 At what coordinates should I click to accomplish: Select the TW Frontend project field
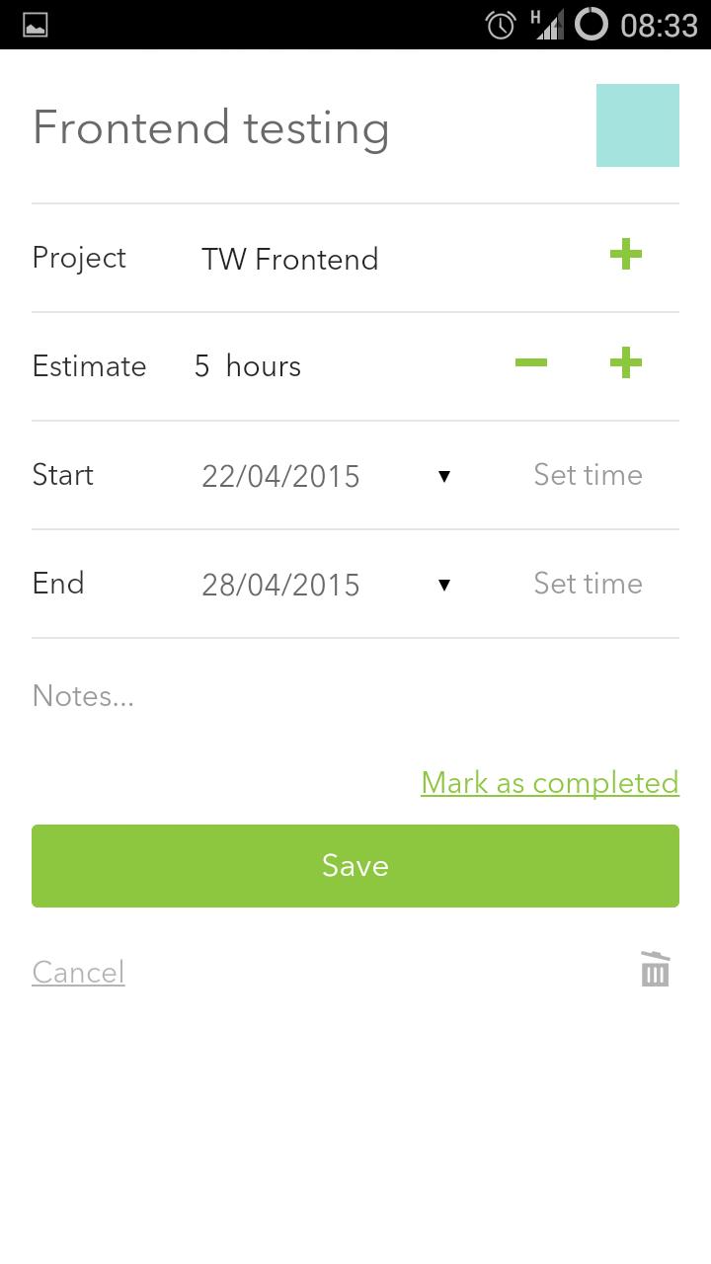(290, 259)
